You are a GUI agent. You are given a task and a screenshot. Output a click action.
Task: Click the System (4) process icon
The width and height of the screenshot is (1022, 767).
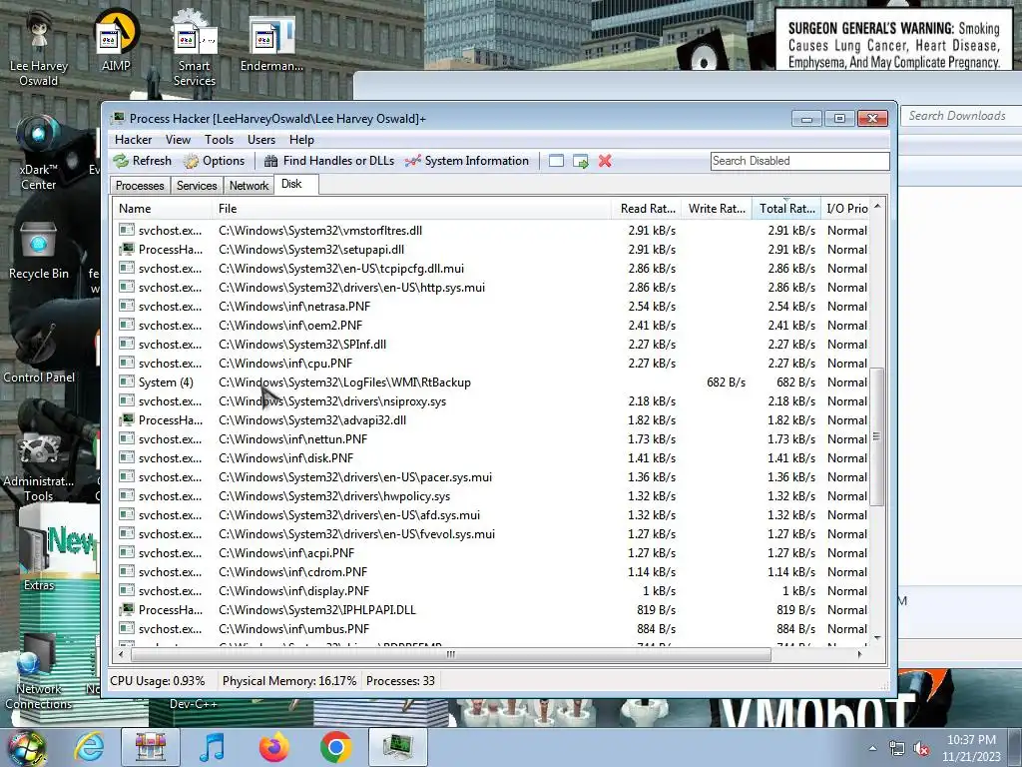[127, 383]
